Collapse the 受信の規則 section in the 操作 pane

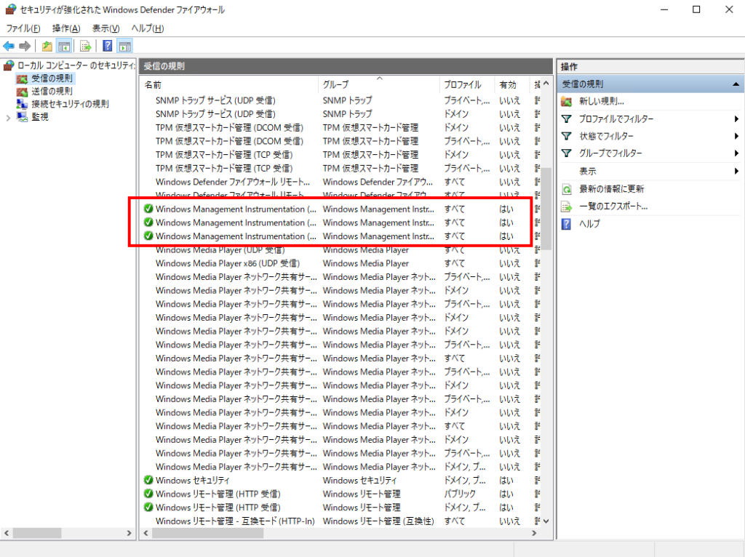pos(736,84)
